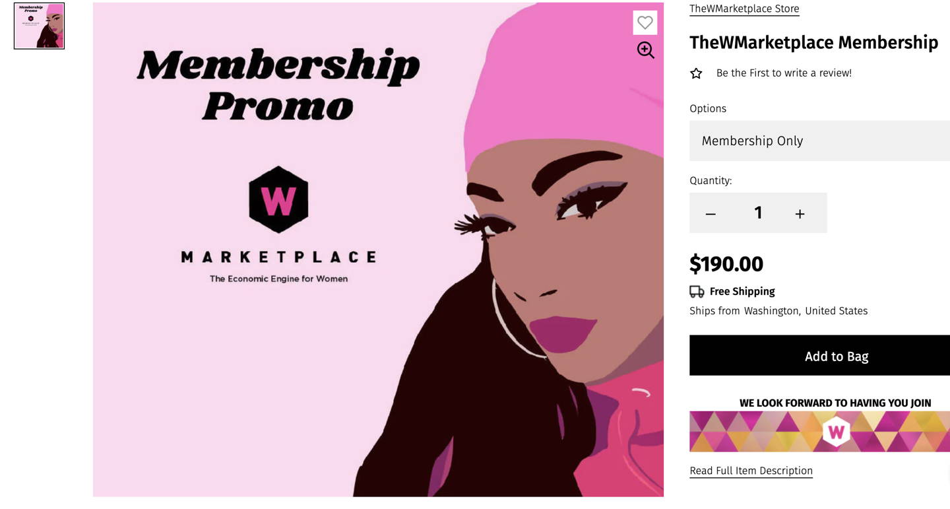Add item to wishlist with heart icon
This screenshot has width=950, height=509.
(645, 23)
